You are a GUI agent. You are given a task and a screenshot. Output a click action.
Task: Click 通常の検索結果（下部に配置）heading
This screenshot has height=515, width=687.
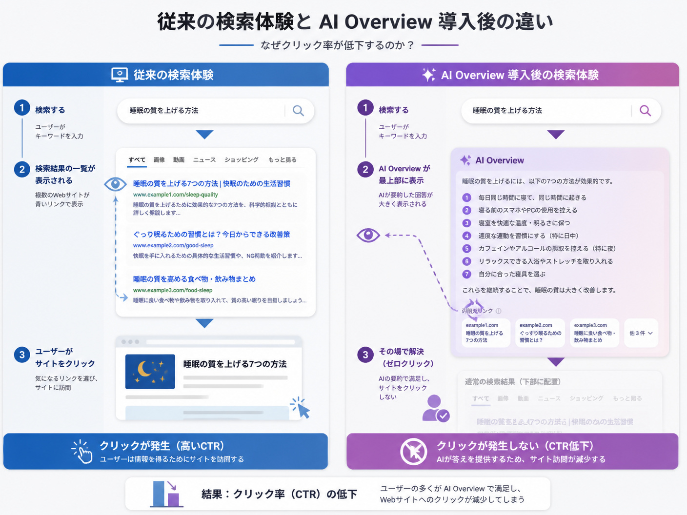coord(513,382)
